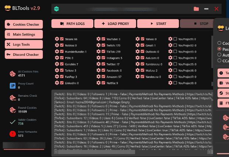This screenshot has height=157, width=229.
Task: Click the Found Cookies value 19109
Action: coord(22,112)
